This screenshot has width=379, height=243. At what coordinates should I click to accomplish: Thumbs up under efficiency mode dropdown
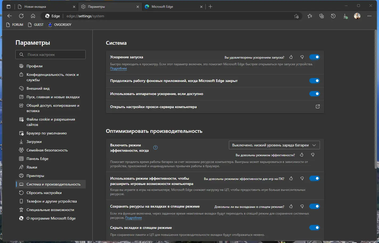302,155
